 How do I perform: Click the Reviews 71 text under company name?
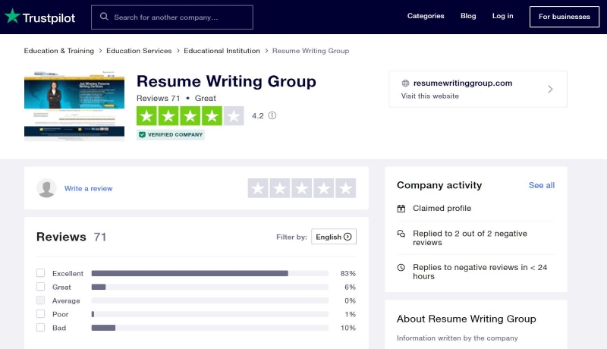158,99
